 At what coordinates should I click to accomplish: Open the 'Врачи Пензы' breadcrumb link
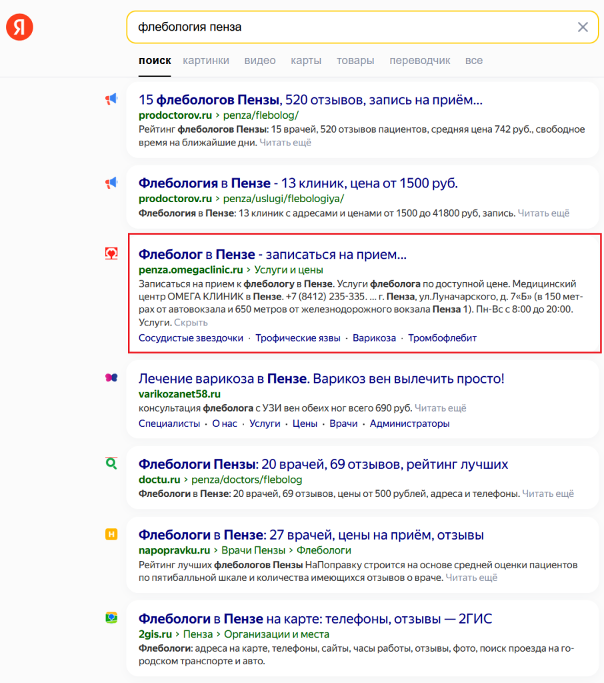(253, 550)
